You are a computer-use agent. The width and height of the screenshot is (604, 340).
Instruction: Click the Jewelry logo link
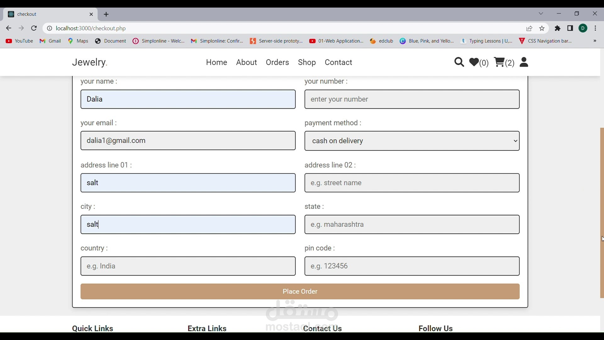[90, 62]
